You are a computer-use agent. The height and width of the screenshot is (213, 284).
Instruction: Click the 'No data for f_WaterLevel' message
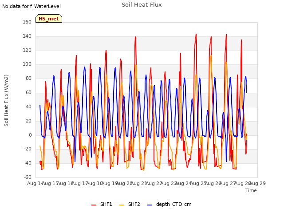click(x=32, y=6)
